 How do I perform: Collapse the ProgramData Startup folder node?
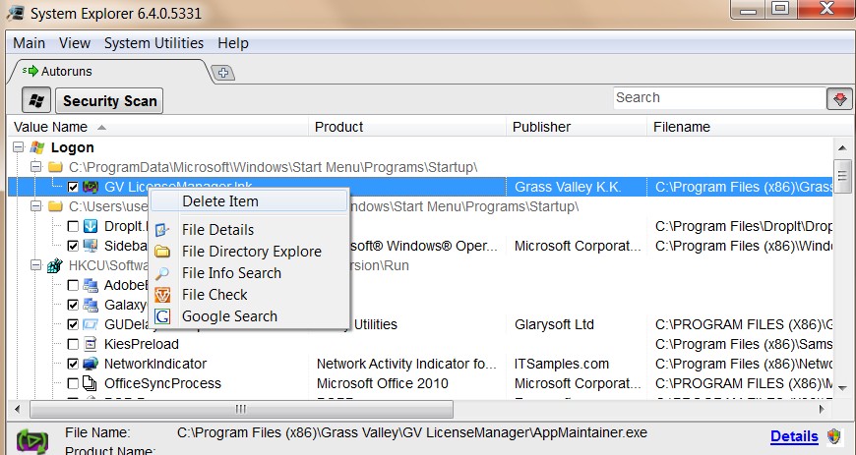click(35, 167)
